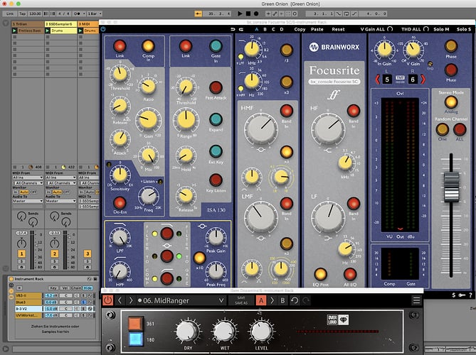Enable Solo S in bx_console
476x355 pixels.
pyautogui.click(x=464, y=29)
